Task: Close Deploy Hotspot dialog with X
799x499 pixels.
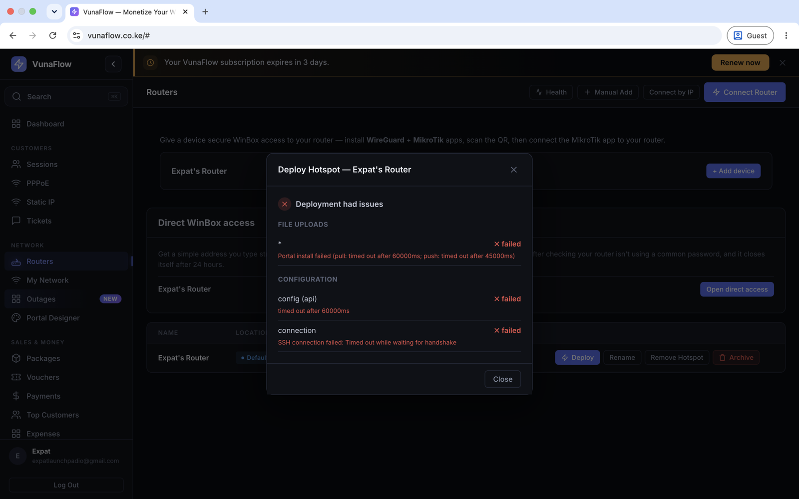Action: point(514,170)
